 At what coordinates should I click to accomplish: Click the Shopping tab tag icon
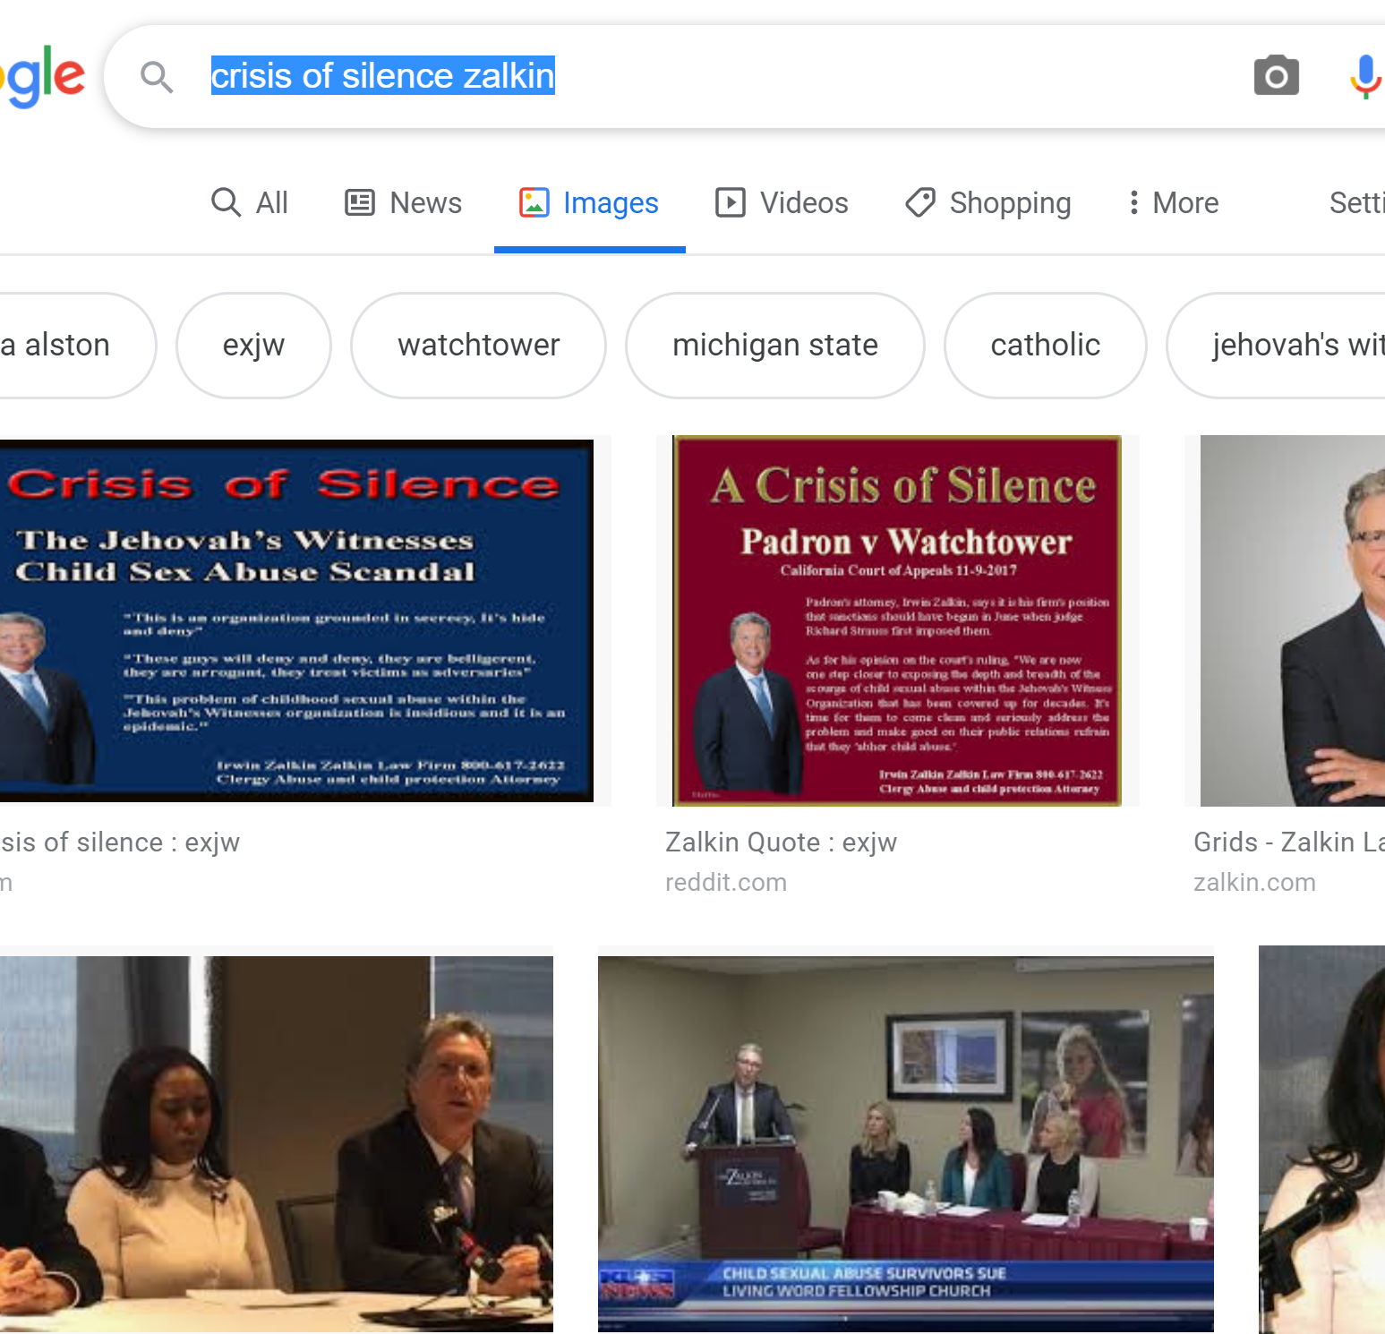(920, 202)
